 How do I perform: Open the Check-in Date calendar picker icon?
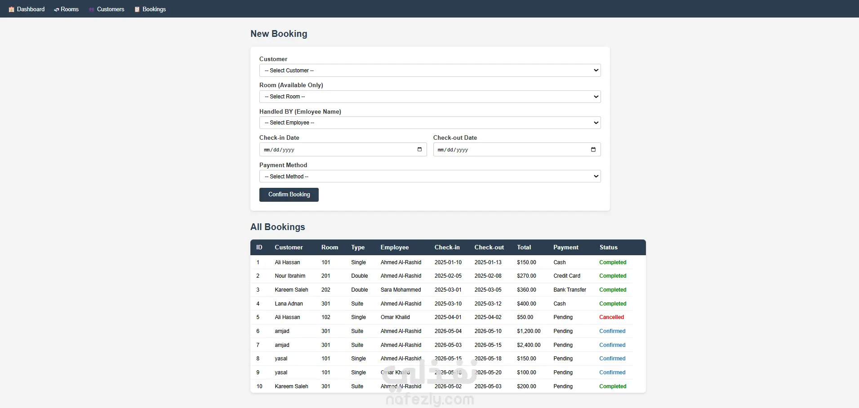[x=419, y=150]
